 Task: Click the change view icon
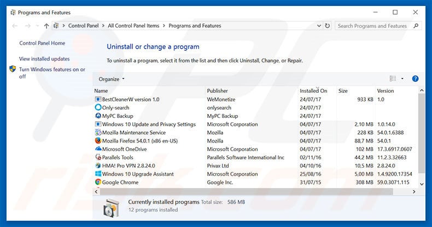pos(393,79)
